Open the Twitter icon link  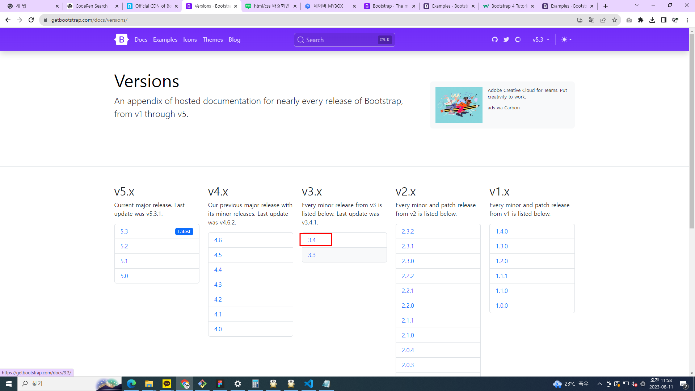(x=506, y=39)
